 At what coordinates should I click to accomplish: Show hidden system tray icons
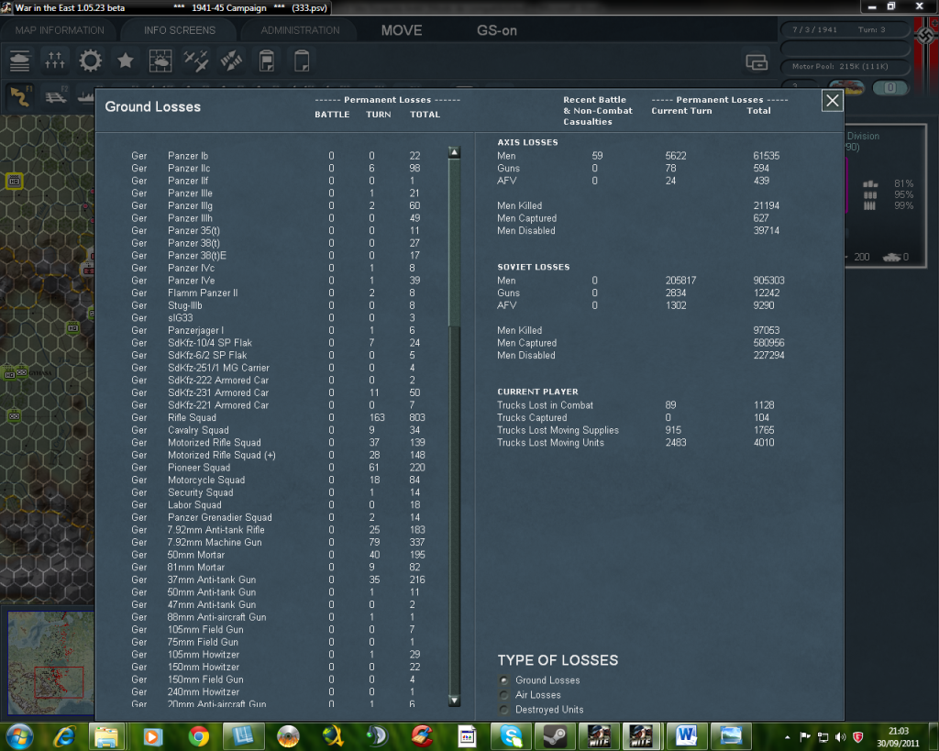tap(788, 737)
